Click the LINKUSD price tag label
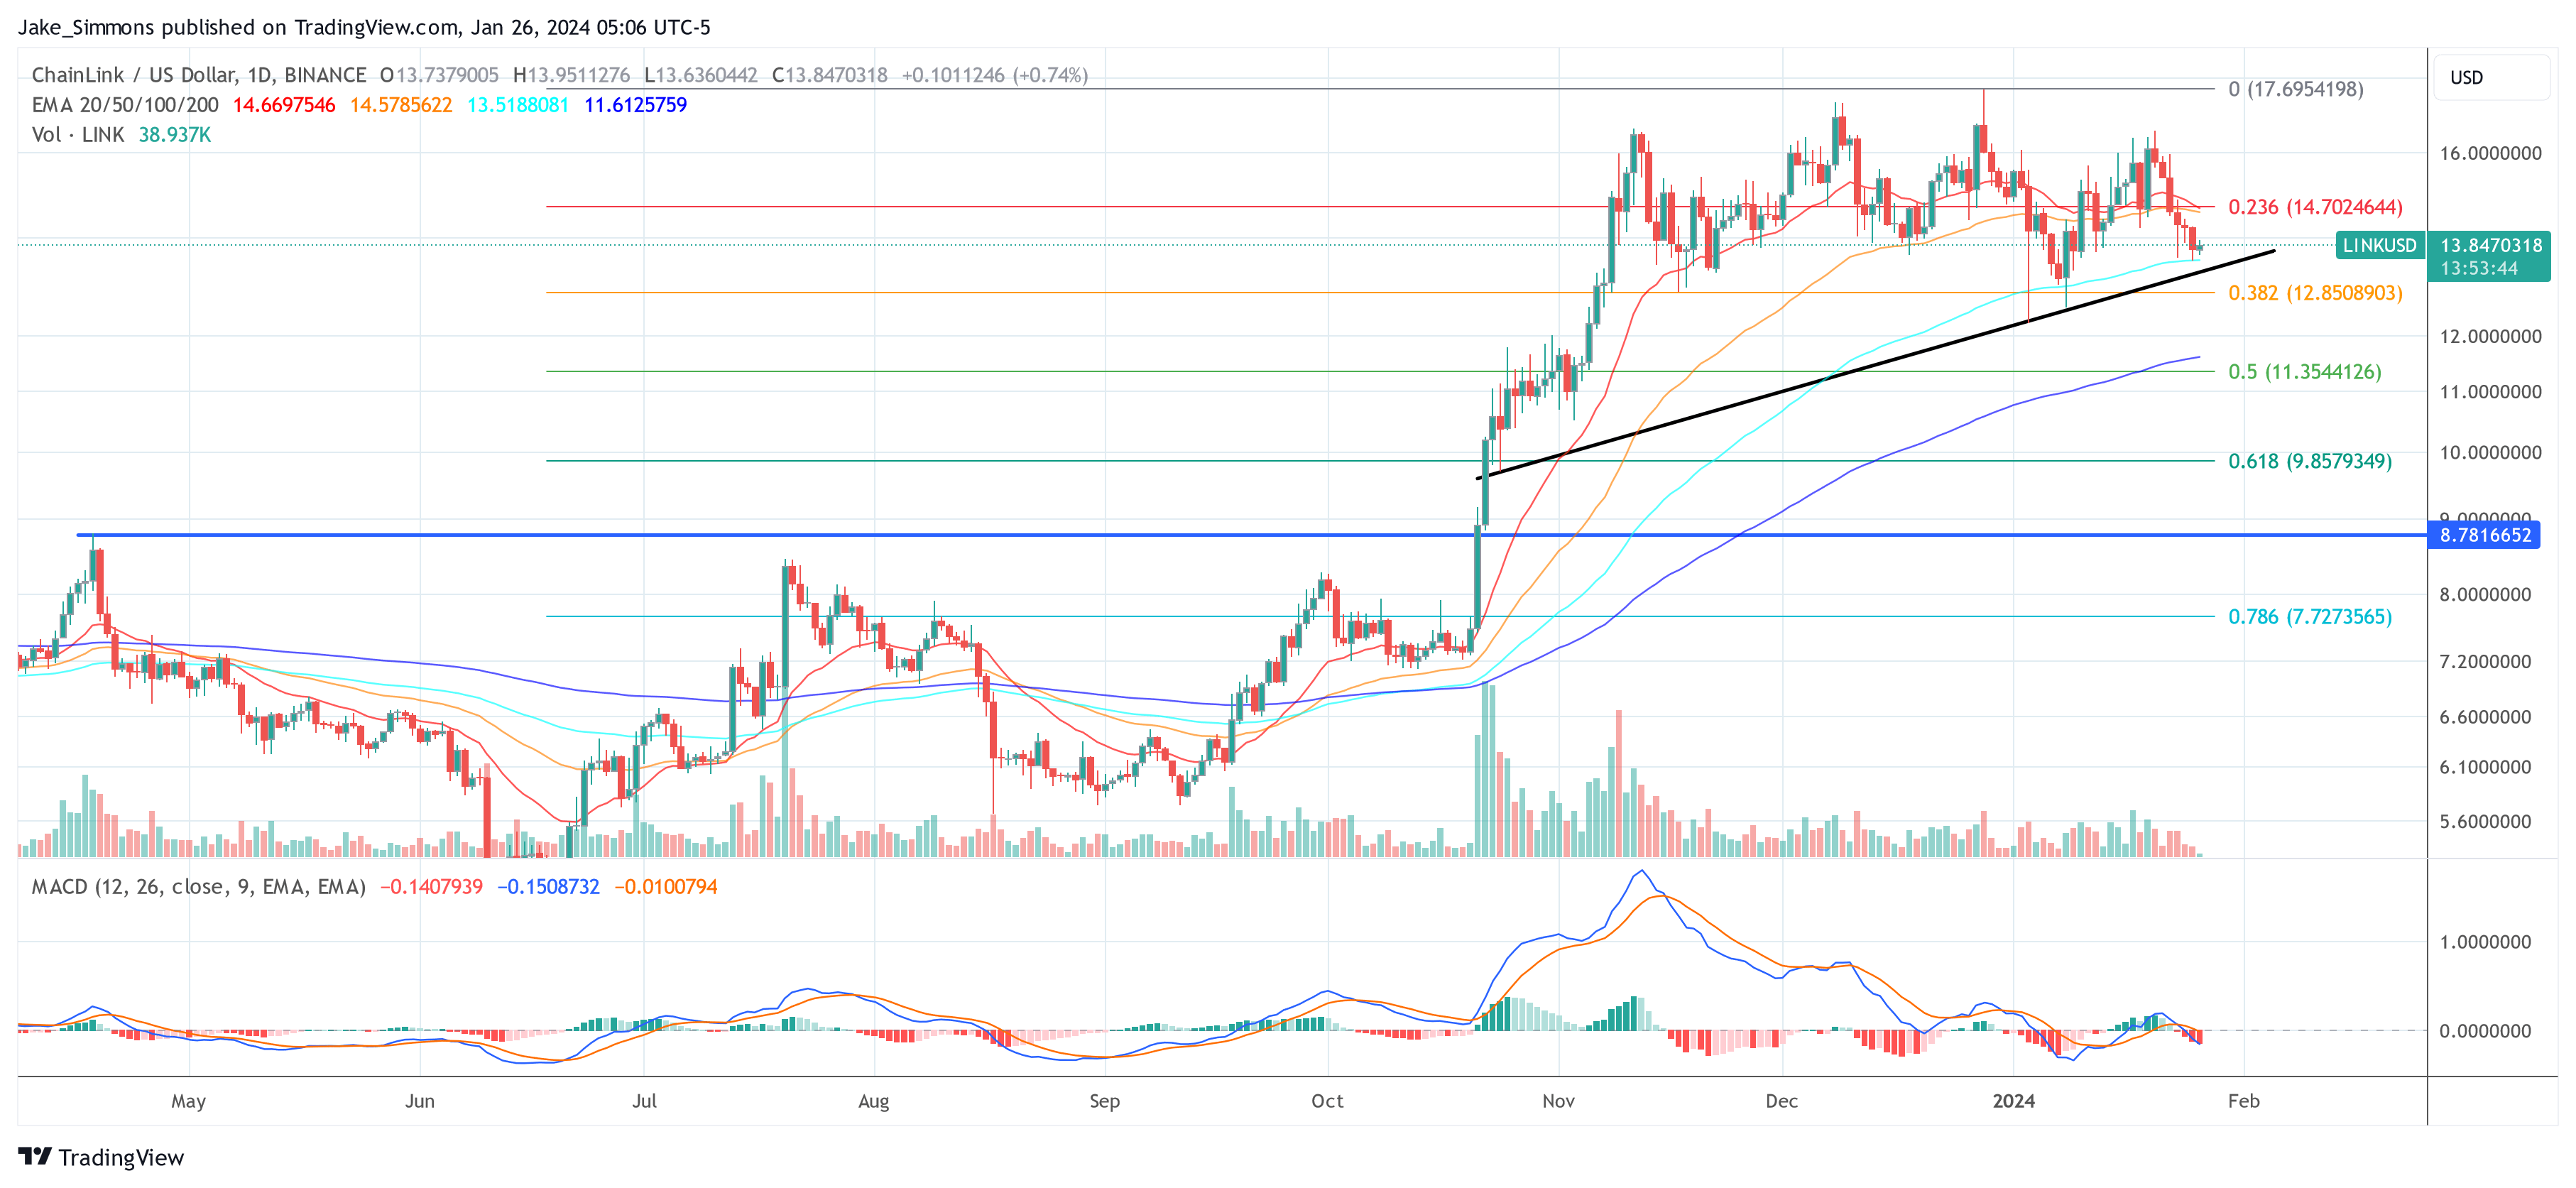 2380,246
